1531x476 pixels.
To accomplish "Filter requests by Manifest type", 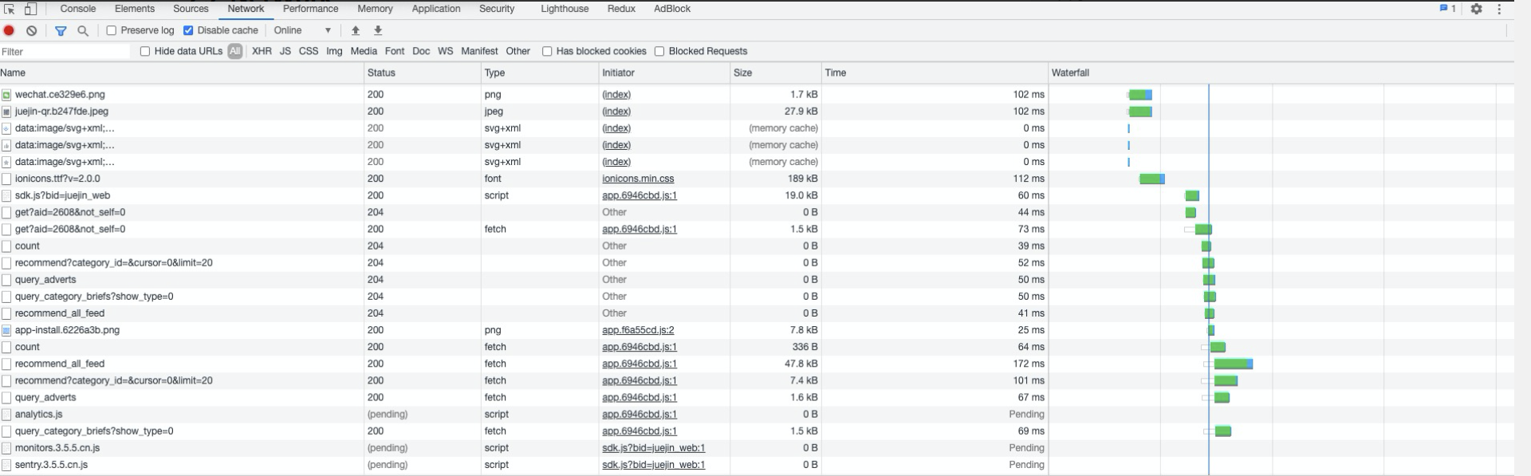I will coord(479,51).
